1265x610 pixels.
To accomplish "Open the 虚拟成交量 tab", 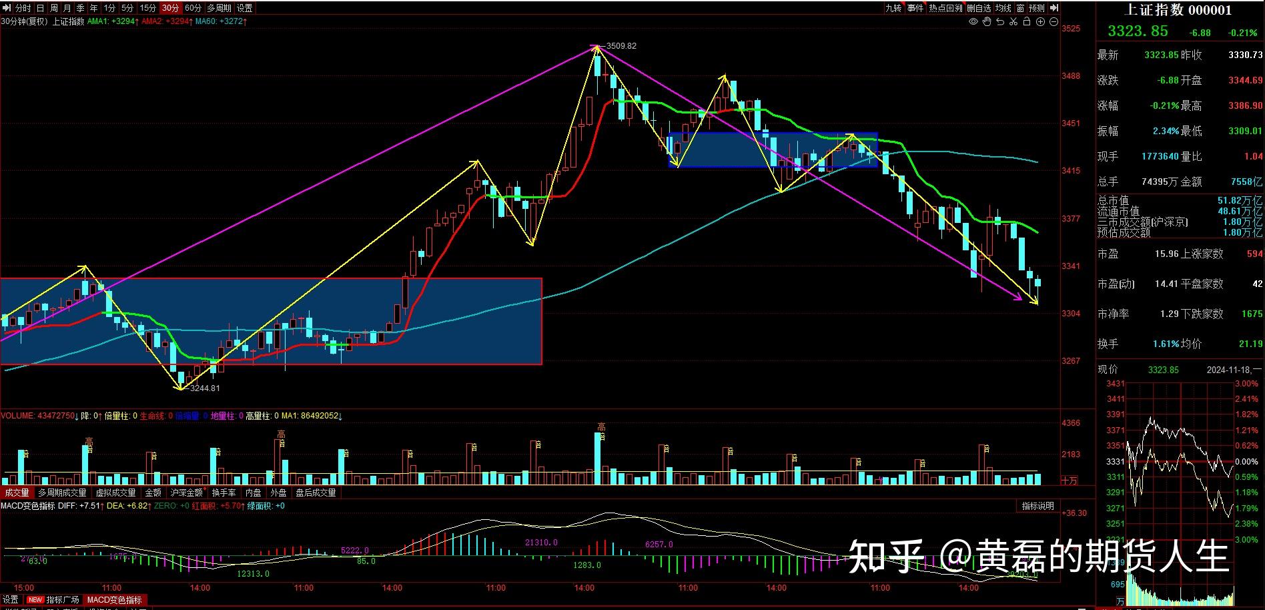I will (116, 493).
